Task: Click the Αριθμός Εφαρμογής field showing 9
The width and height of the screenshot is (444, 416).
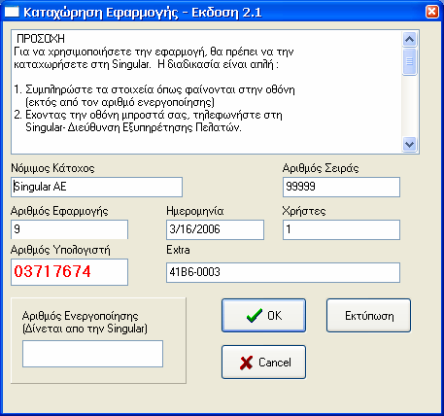Action: 69,229
